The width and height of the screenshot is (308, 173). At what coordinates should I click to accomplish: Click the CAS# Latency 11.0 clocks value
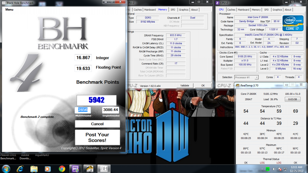pos(176,43)
